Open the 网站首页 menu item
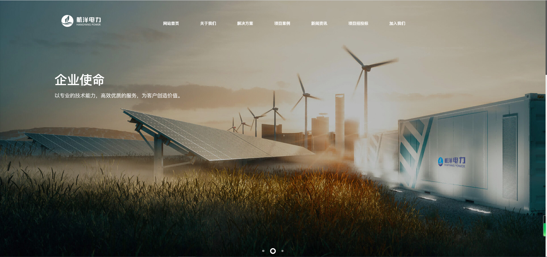This screenshot has width=547, height=257. coord(171,23)
